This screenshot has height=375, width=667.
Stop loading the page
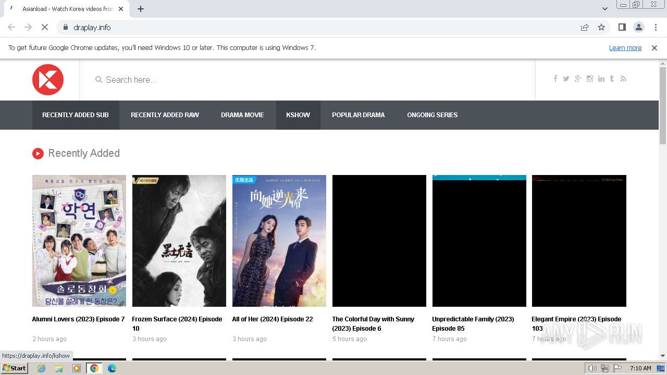point(45,27)
